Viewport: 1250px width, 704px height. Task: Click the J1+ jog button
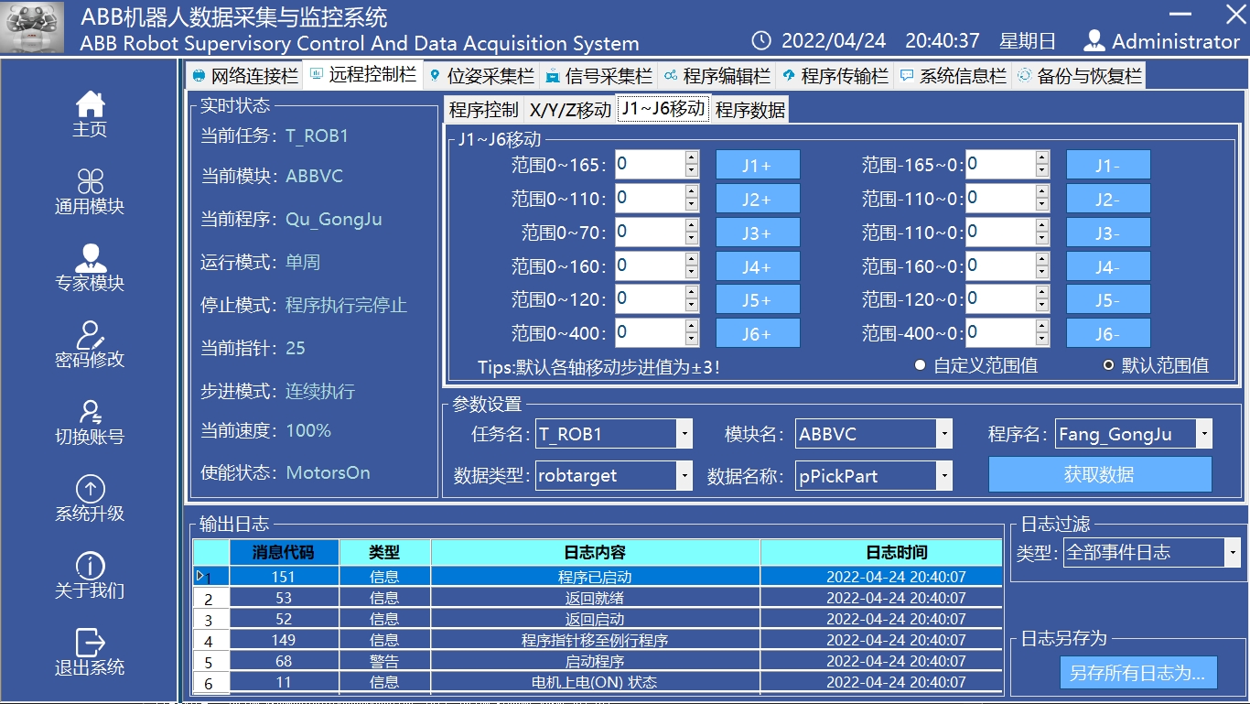pyautogui.click(x=758, y=165)
